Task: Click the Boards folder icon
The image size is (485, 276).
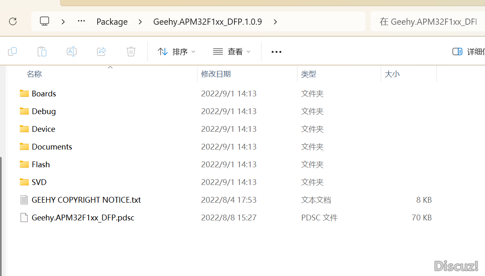Action: [x=24, y=94]
